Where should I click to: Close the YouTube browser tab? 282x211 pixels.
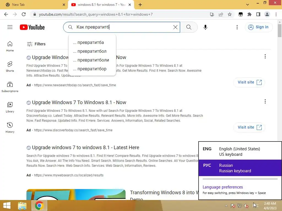click(130, 5)
